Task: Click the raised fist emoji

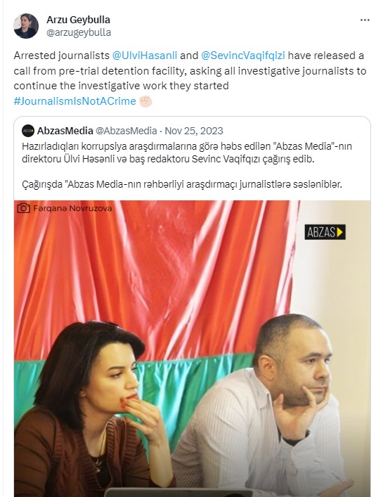Action: tap(145, 101)
